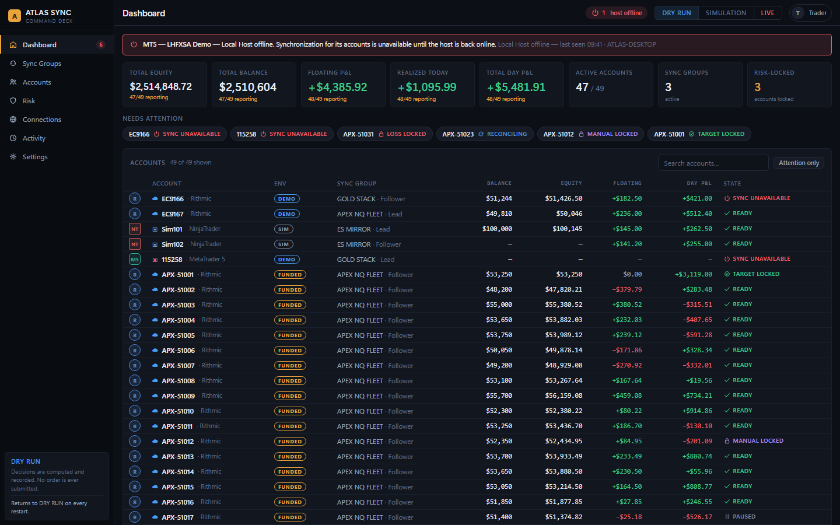
Task: Click the power icon in the red alert banner
Action: coord(134,44)
